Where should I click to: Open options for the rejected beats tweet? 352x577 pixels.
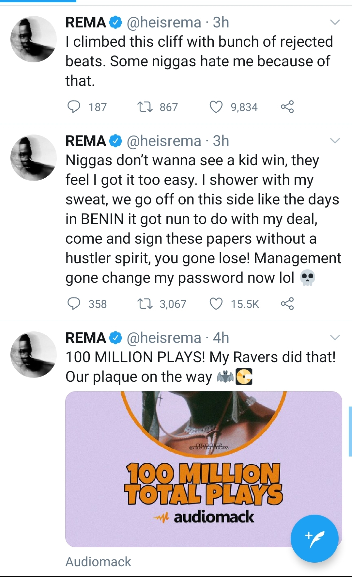pyautogui.click(x=335, y=23)
